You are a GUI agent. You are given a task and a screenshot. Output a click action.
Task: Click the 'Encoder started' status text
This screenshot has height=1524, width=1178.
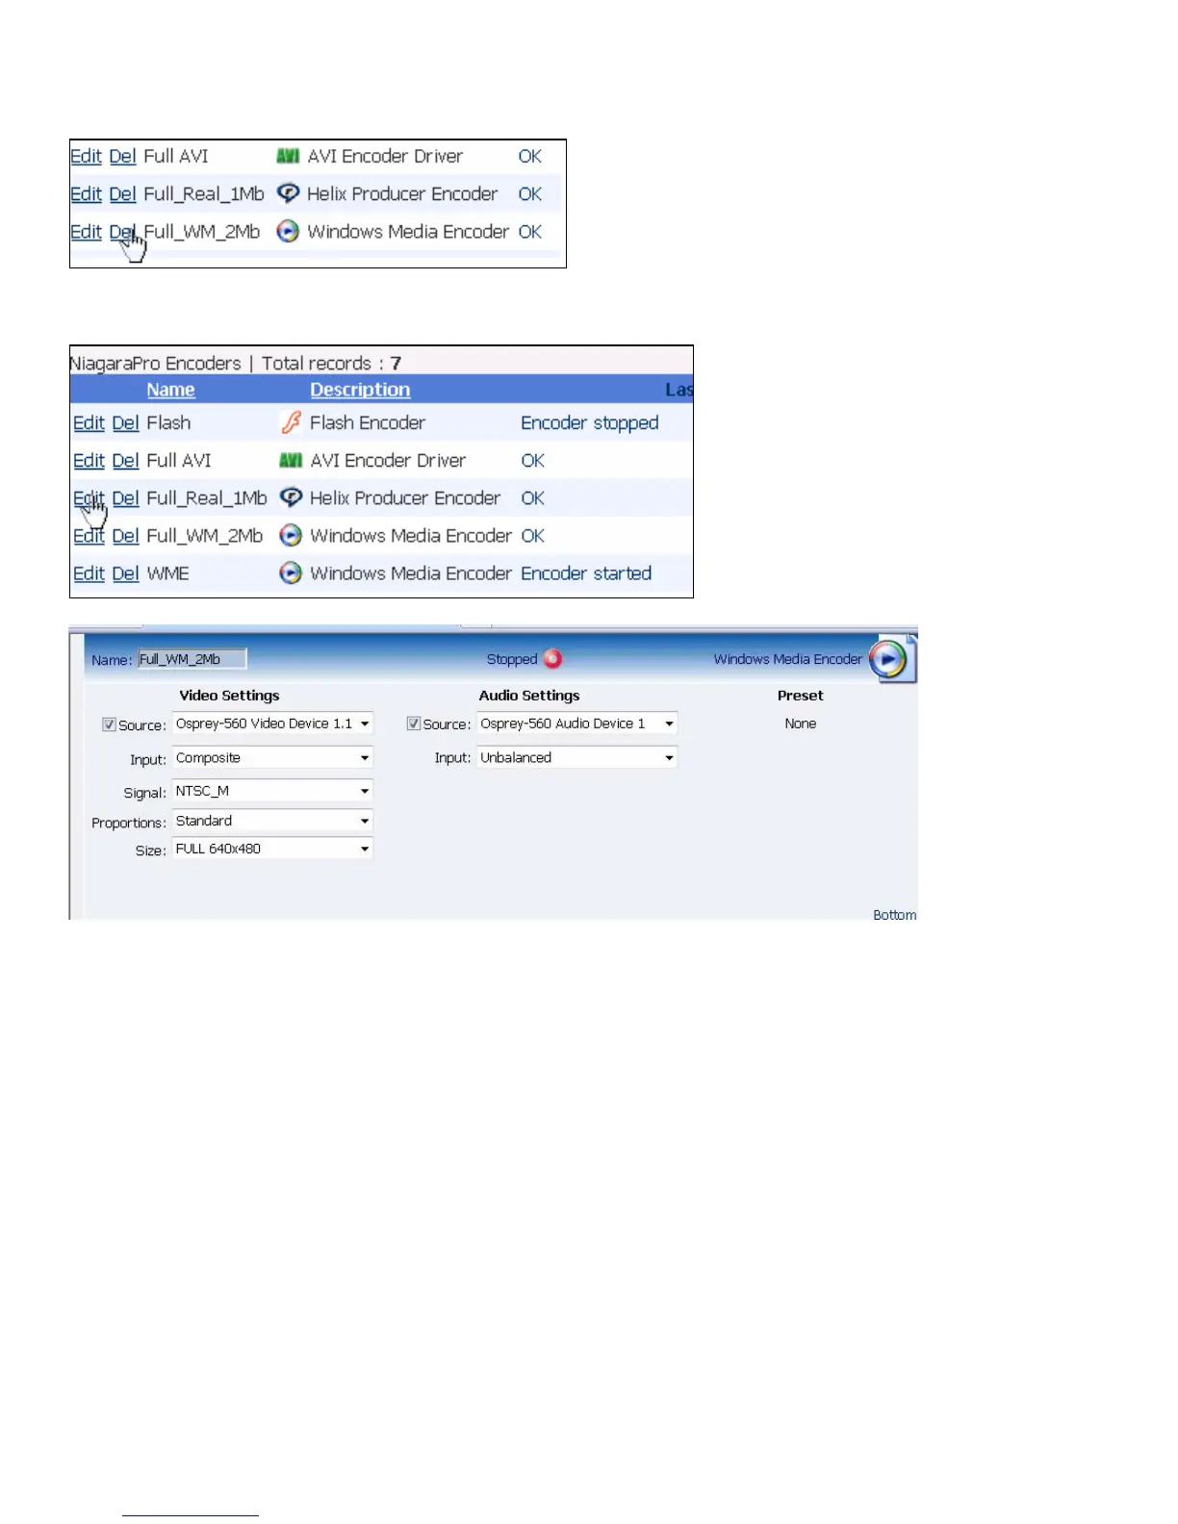[586, 573]
